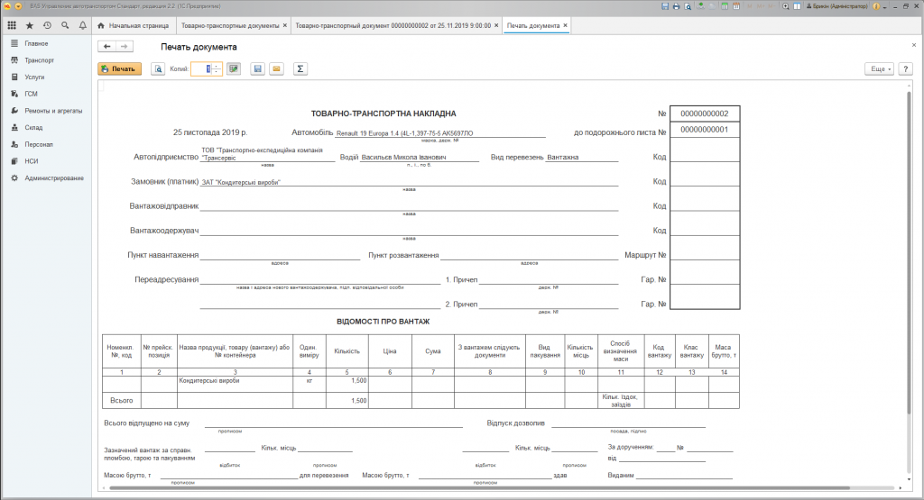The height and width of the screenshot is (500, 924).
Task: Toggle document editing mode icon
Action: [234, 68]
